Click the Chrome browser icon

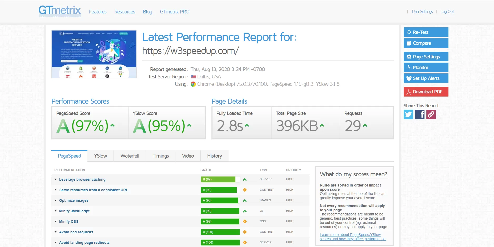[x=193, y=84]
